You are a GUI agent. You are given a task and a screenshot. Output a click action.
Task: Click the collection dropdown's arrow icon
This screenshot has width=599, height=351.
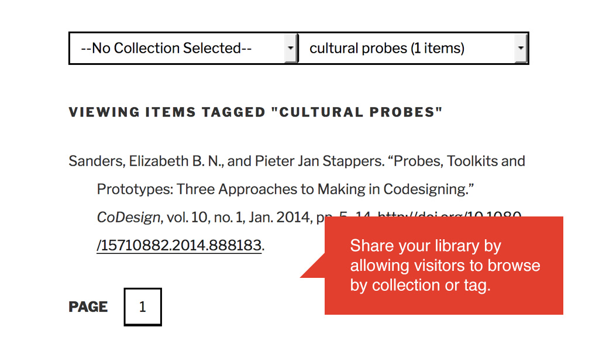pyautogui.click(x=291, y=48)
